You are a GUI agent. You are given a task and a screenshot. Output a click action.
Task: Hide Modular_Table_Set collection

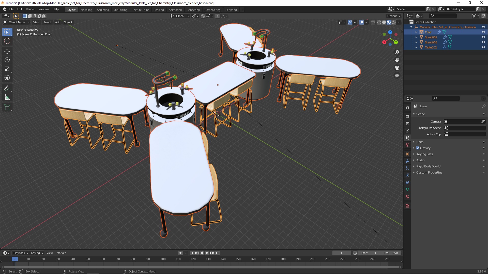tap(483, 27)
